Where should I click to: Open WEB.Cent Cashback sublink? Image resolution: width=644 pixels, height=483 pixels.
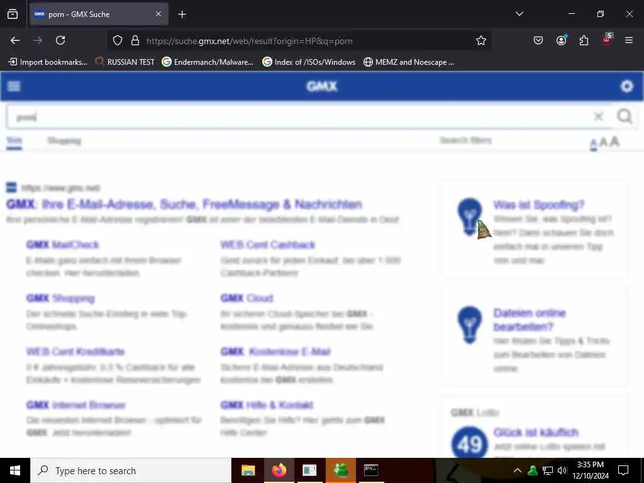click(x=268, y=245)
